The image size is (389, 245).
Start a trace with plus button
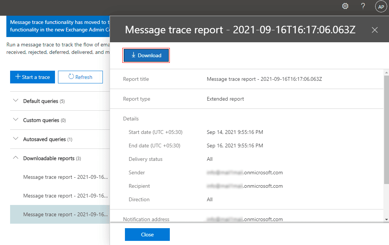pyautogui.click(x=33, y=77)
